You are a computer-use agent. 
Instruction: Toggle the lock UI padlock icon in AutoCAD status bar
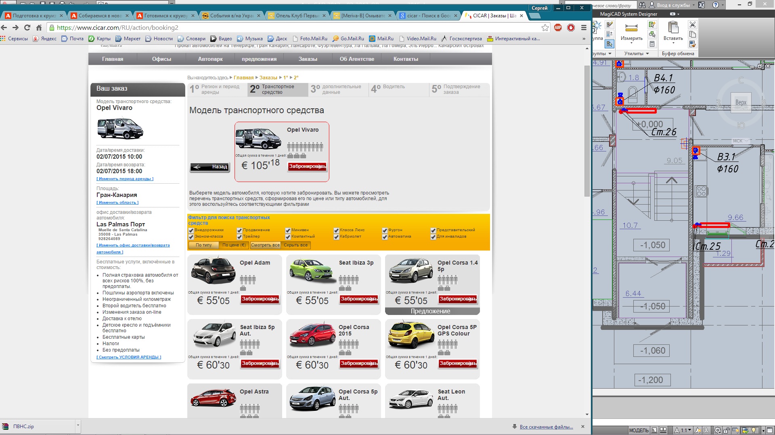coord(727,430)
